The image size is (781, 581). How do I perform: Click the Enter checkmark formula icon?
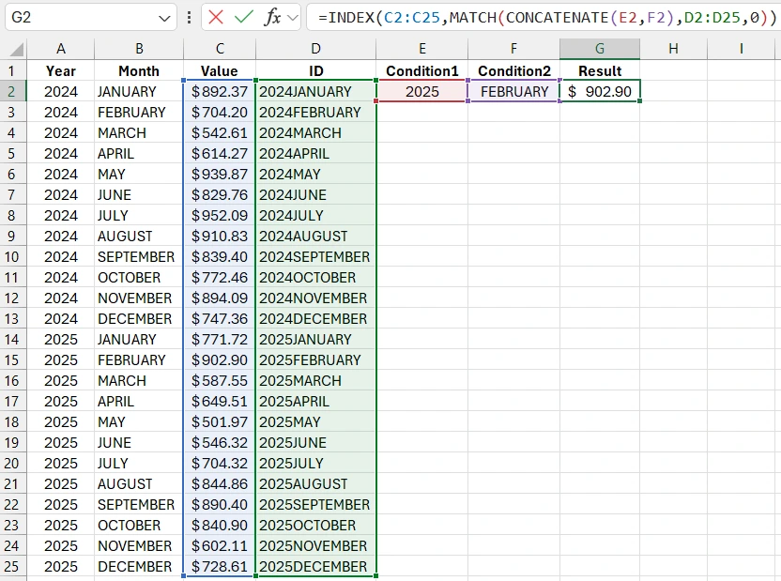[244, 17]
